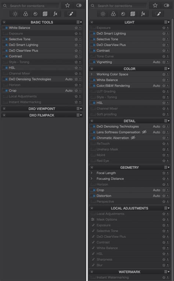This screenshot has width=174, height=281.
Task: Disable Vignetting toggle in Light palette
Action: 93,62
